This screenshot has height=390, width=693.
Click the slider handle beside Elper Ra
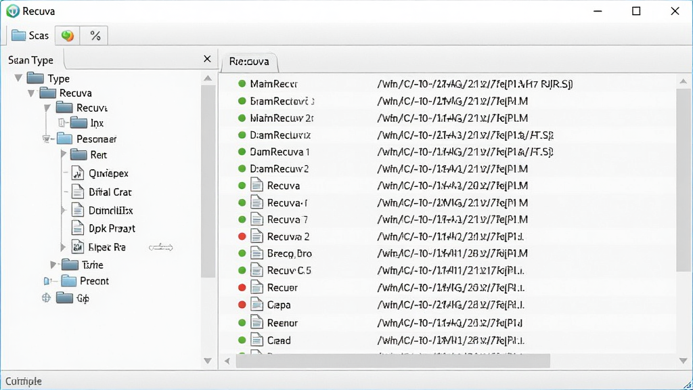click(161, 247)
